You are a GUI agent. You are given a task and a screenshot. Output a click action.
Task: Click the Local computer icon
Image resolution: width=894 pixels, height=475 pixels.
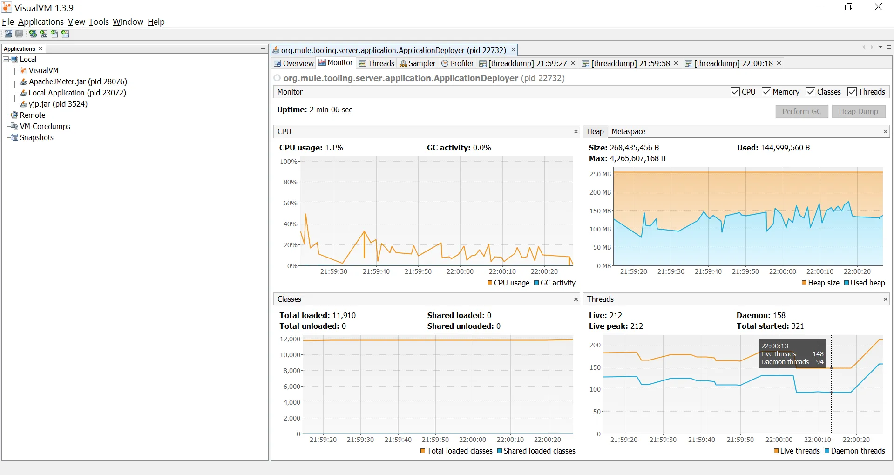pos(14,59)
